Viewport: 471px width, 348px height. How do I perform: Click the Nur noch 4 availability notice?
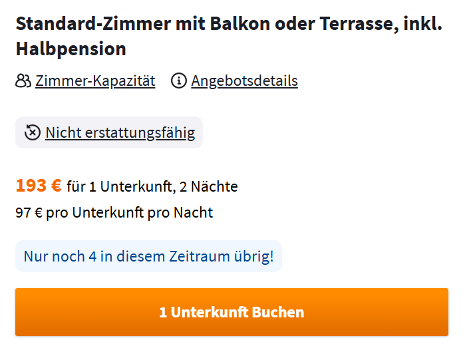(148, 256)
